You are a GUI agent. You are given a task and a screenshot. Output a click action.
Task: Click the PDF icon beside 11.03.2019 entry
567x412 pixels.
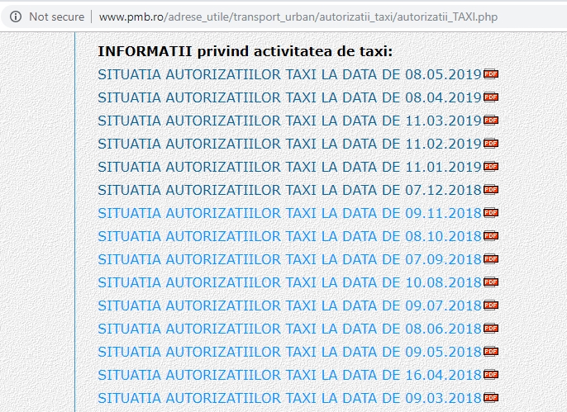click(491, 121)
